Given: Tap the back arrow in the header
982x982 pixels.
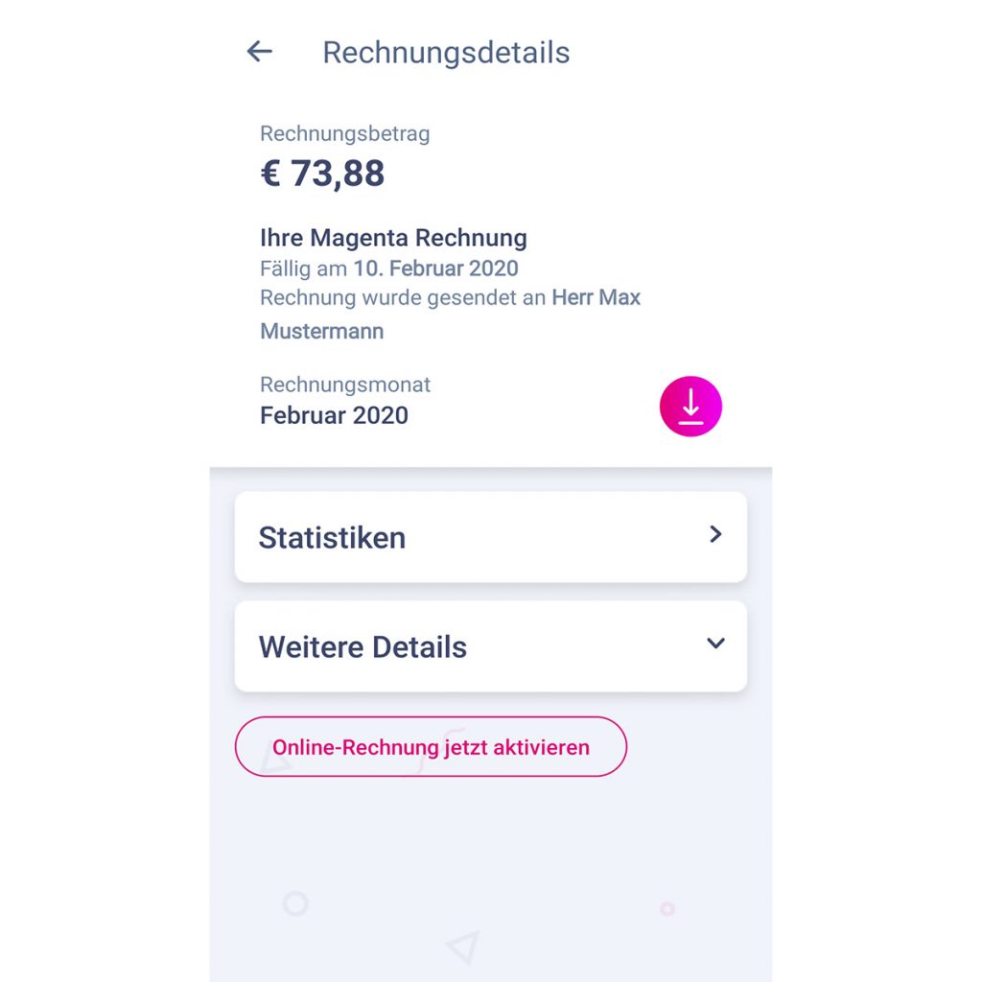Looking at the screenshot, I should pos(259,52).
